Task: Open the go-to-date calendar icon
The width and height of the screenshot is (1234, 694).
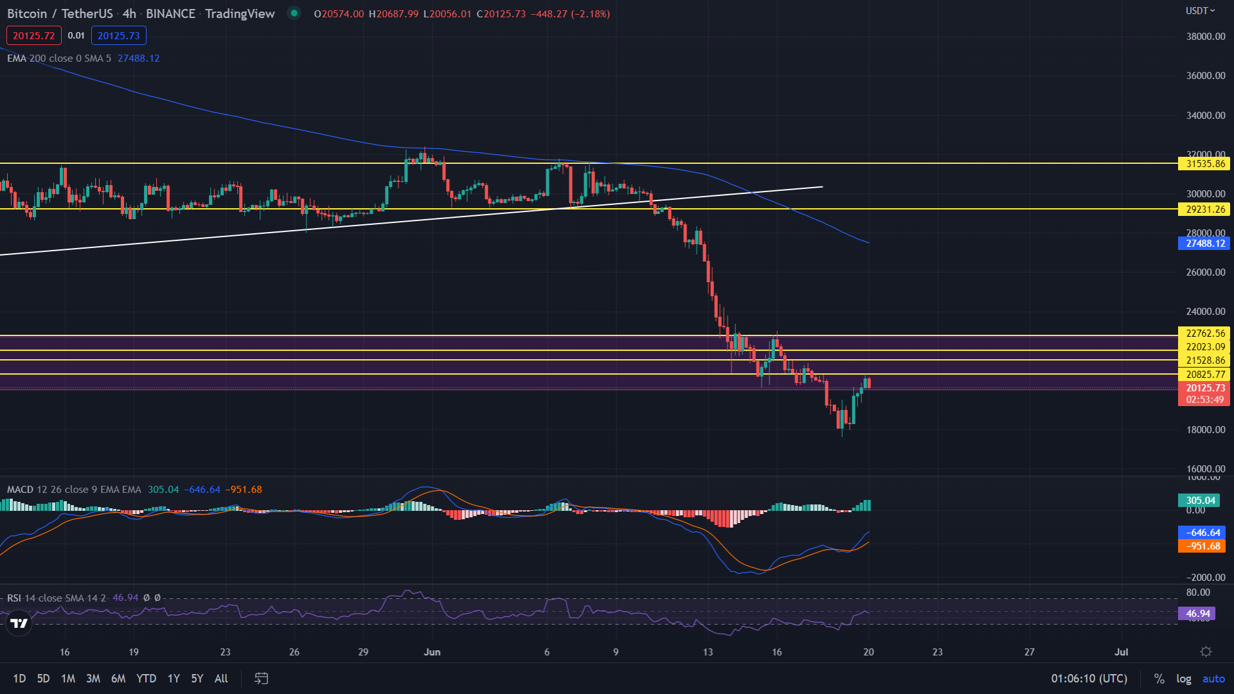Action: tap(261, 679)
